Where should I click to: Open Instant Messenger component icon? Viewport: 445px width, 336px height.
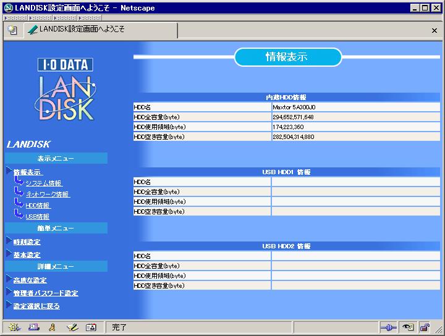pyautogui.click(x=52, y=327)
